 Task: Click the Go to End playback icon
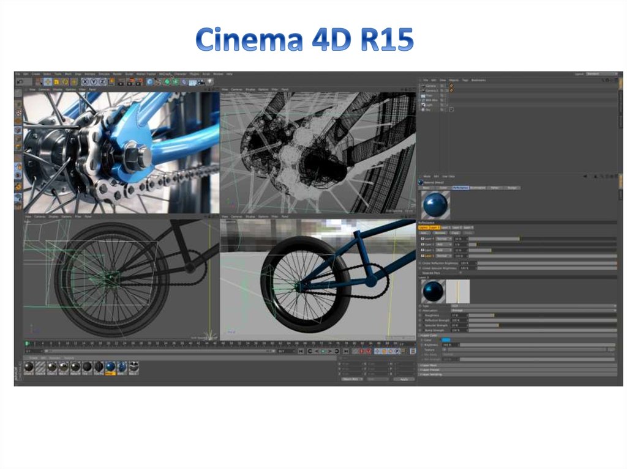coord(346,351)
